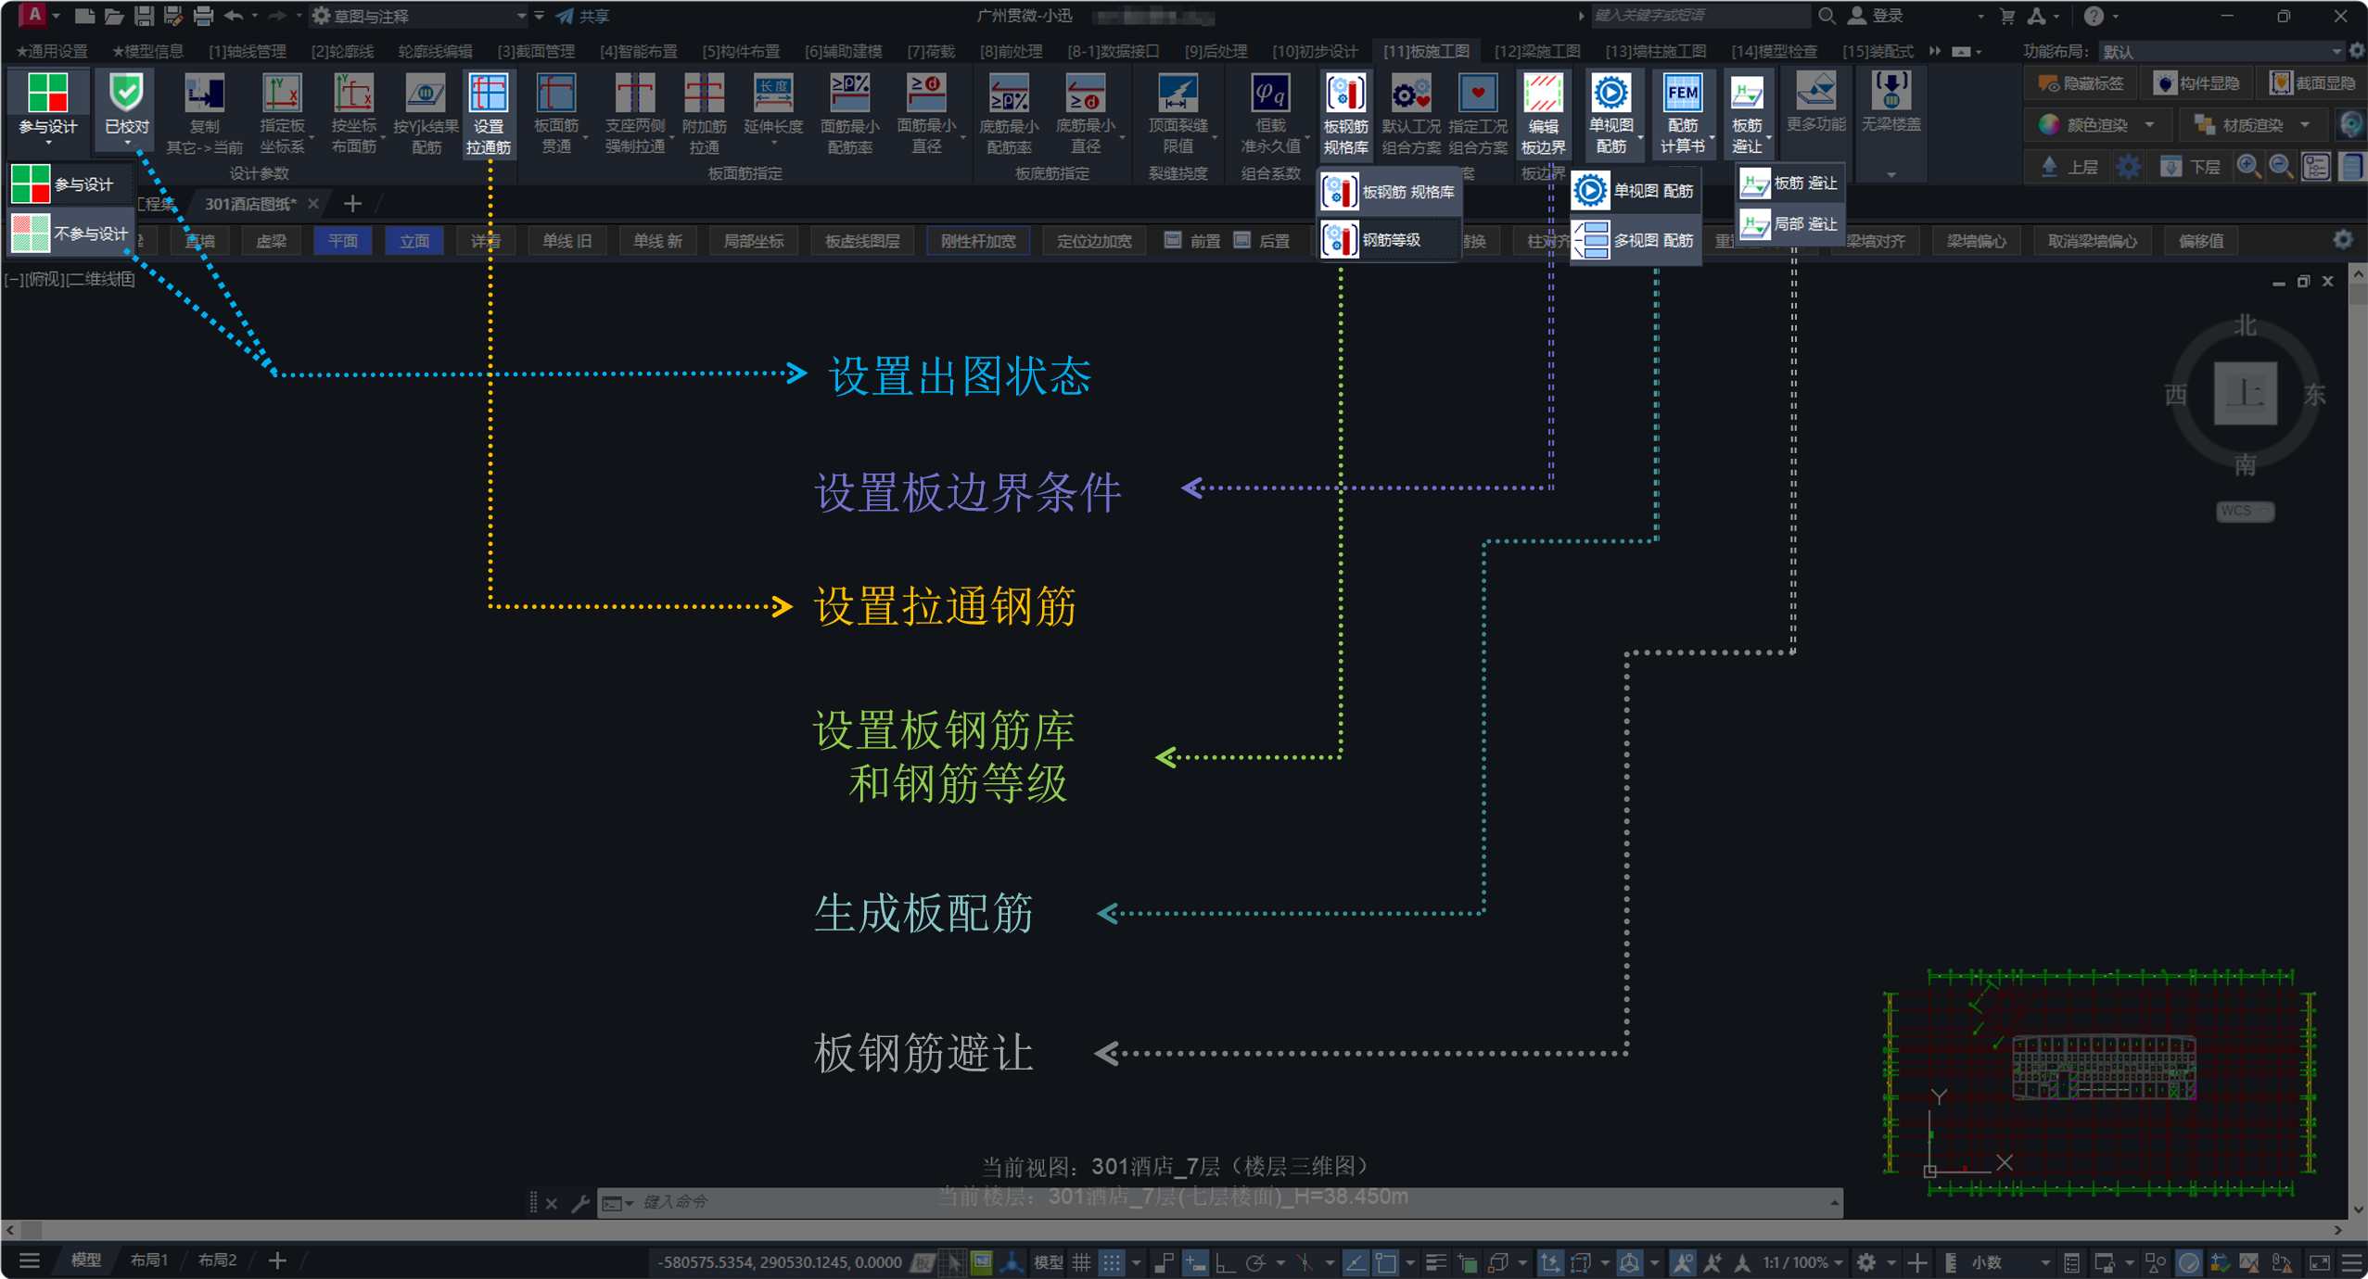Switch to [12]梁施工图 tab

(x=1536, y=51)
